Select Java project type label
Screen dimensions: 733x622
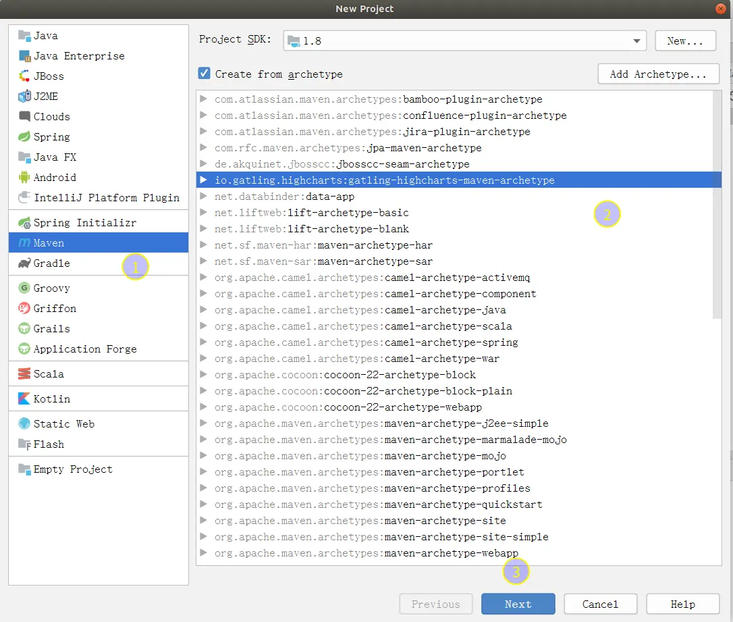pyautogui.click(x=46, y=36)
